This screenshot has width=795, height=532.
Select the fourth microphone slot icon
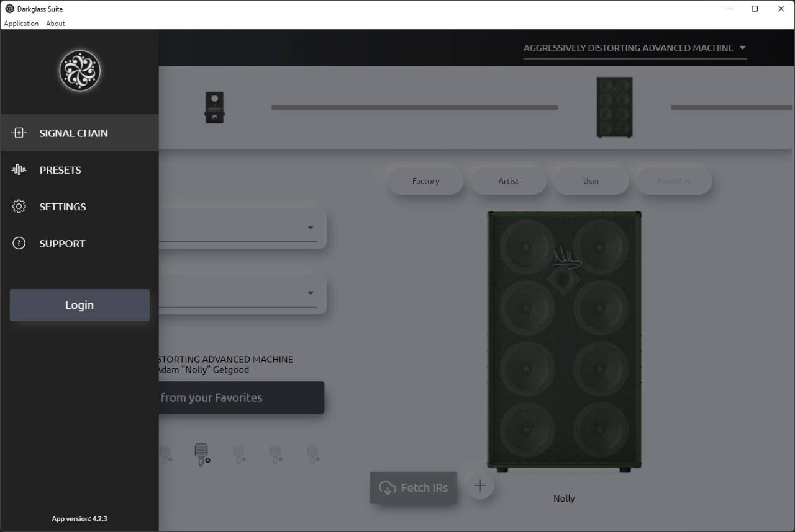(x=276, y=454)
